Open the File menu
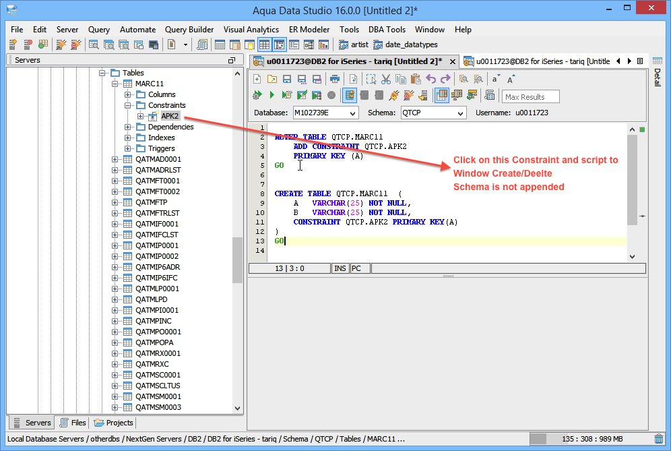Screen dimensions: 671x451 click(x=17, y=30)
